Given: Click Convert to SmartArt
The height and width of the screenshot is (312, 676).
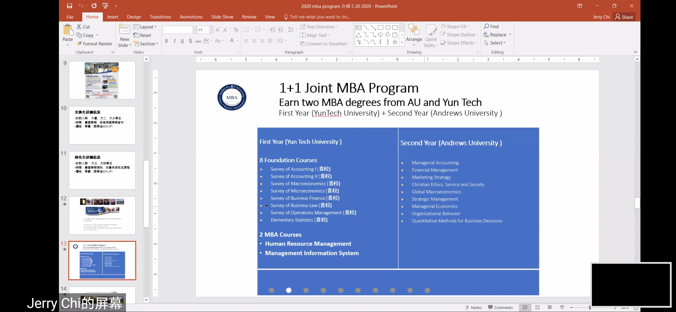Looking at the screenshot, I should 325,44.
